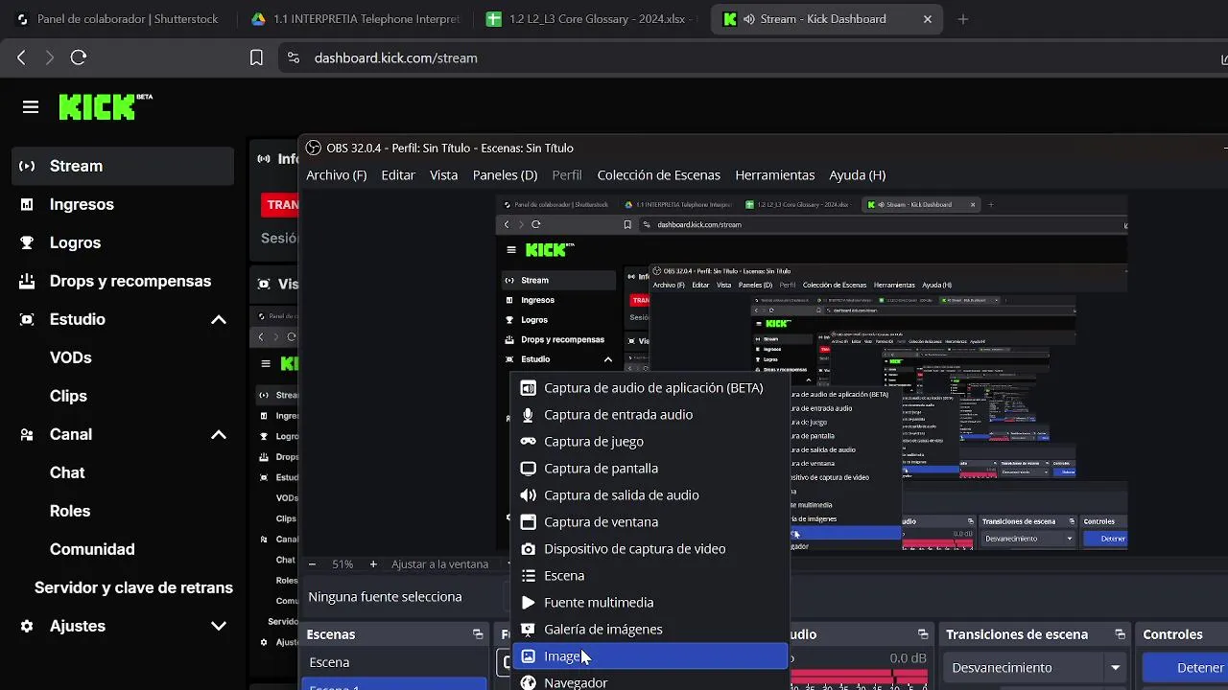Viewport: 1228px width, 690px height.
Task: Open the Colección de Escenas menu
Action: 658,174
